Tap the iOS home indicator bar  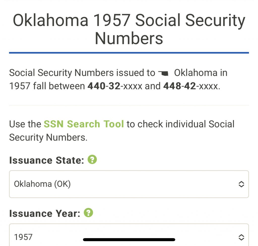click(x=129, y=239)
